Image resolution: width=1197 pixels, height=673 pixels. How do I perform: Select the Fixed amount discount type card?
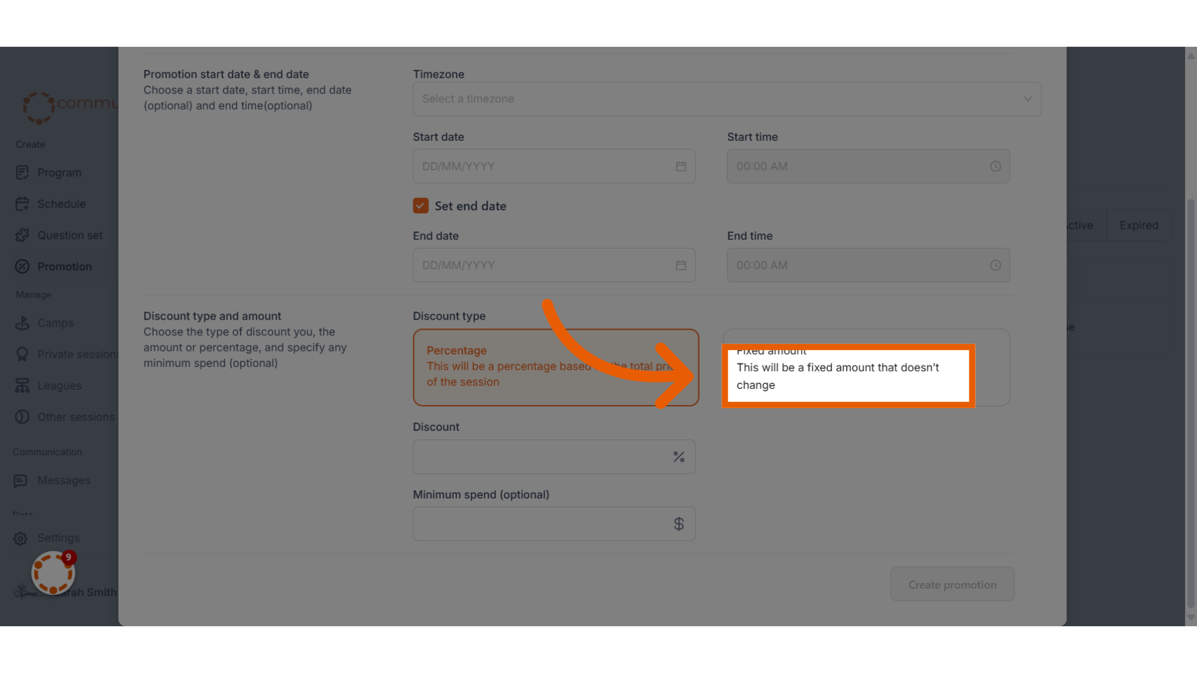tap(867, 368)
